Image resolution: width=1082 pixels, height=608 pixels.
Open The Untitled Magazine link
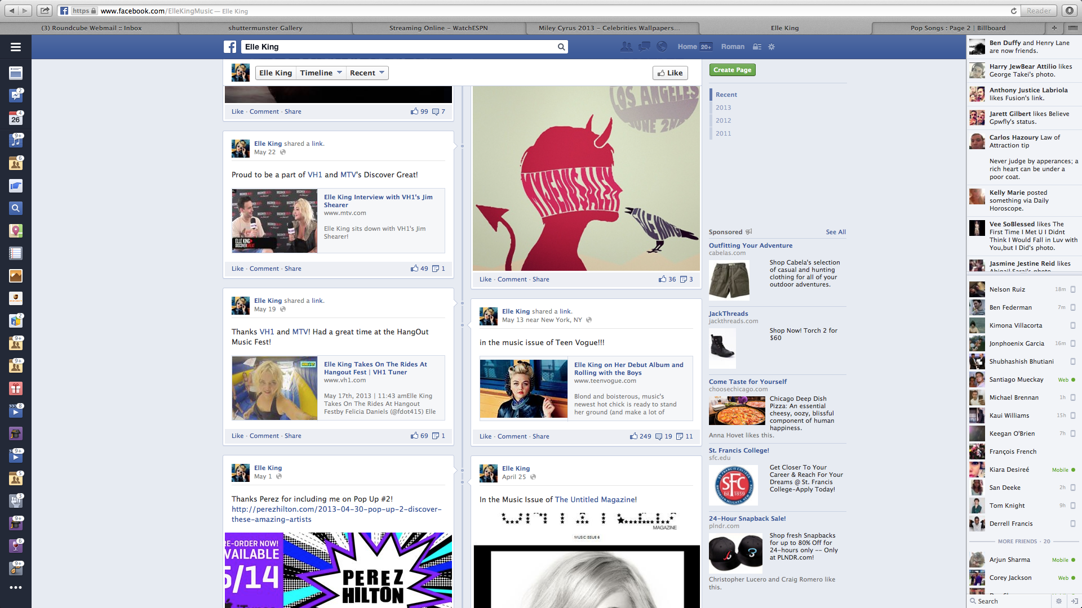pyautogui.click(x=596, y=499)
